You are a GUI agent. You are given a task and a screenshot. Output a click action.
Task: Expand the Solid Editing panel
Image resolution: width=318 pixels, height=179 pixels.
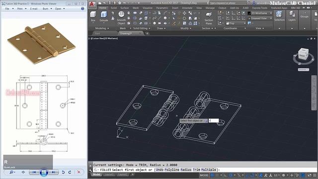point(142,28)
